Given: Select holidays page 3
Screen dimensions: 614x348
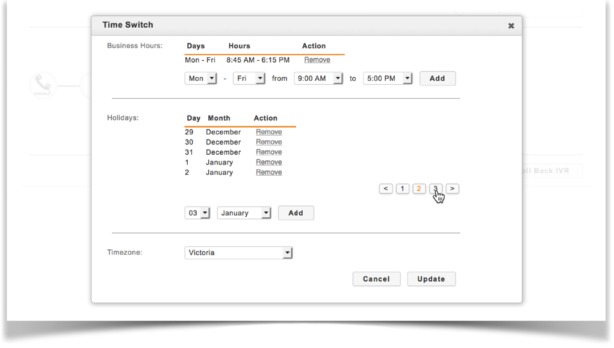Looking at the screenshot, I should [x=435, y=189].
